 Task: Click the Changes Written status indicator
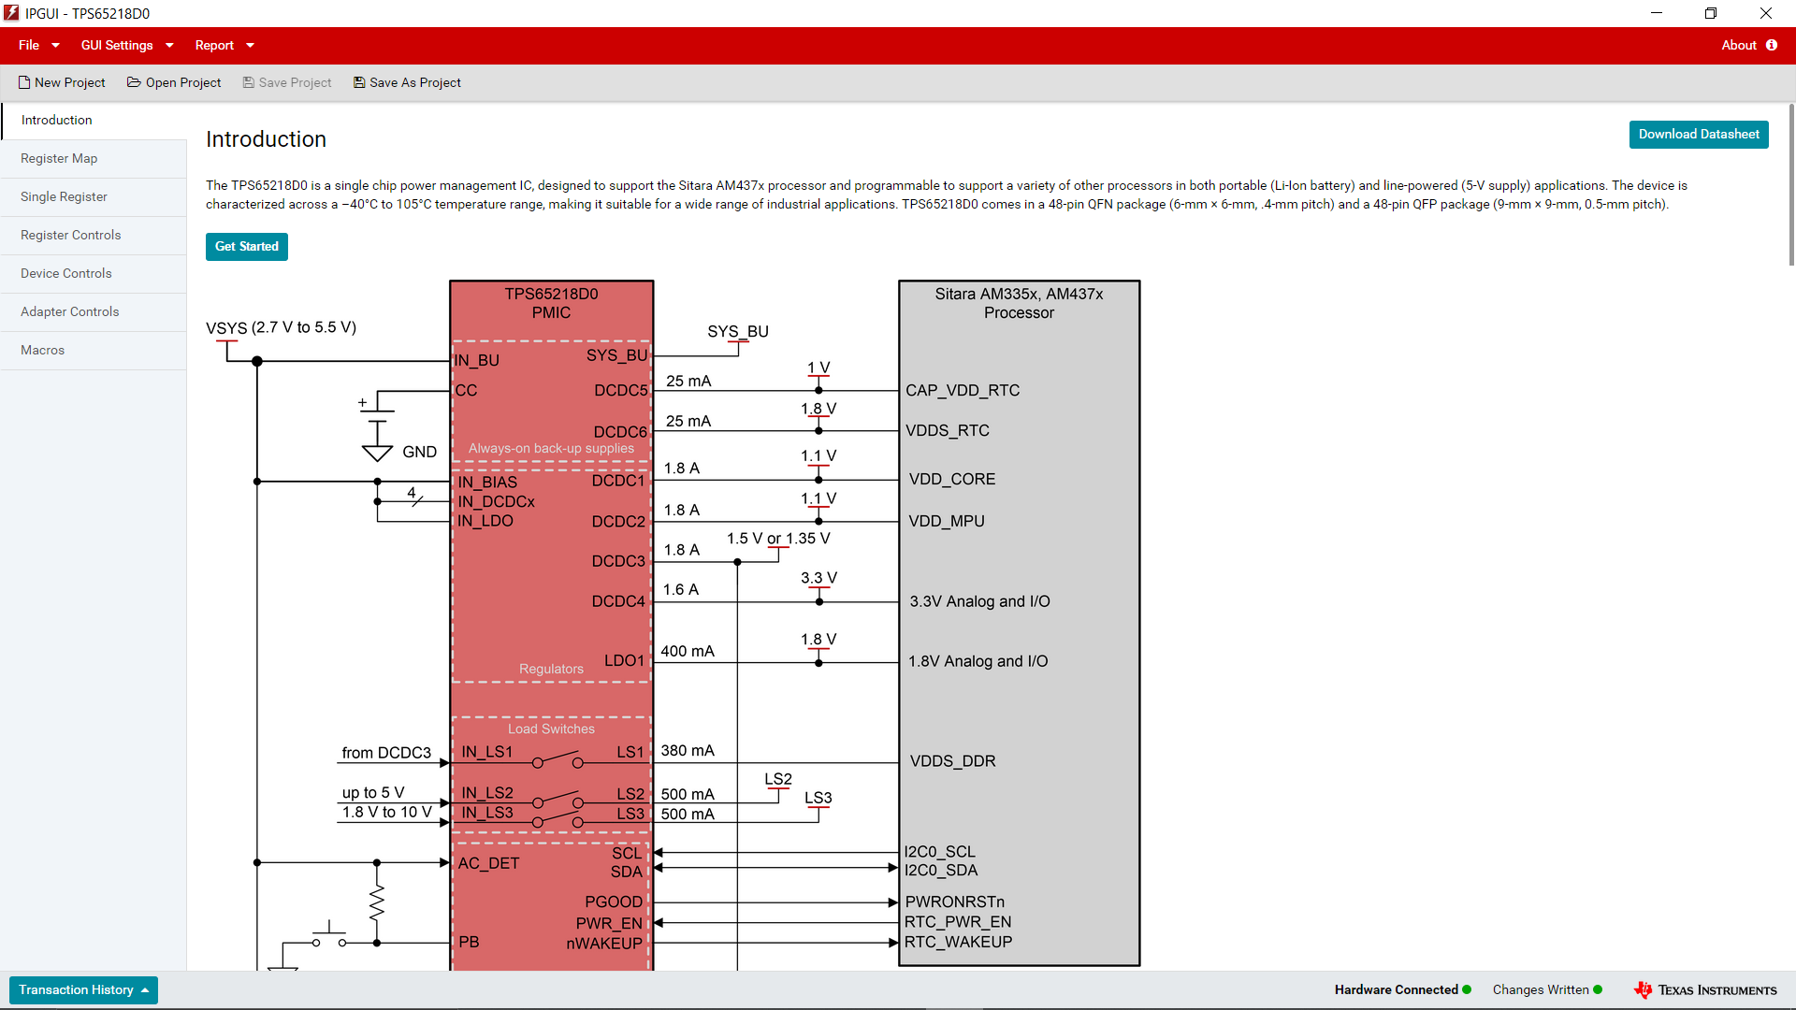tap(1600, 989)
